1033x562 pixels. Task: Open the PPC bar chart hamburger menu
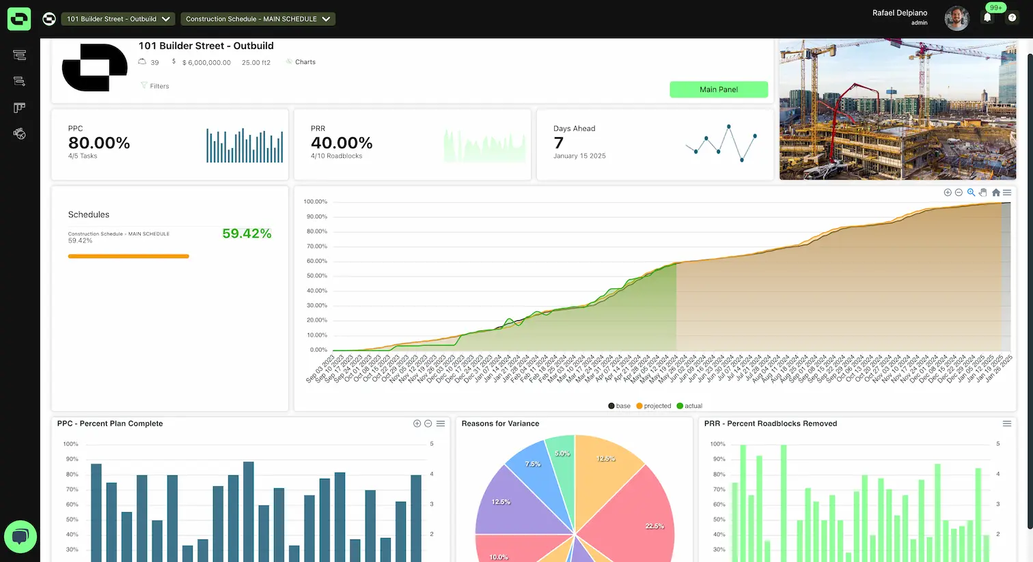441,423
